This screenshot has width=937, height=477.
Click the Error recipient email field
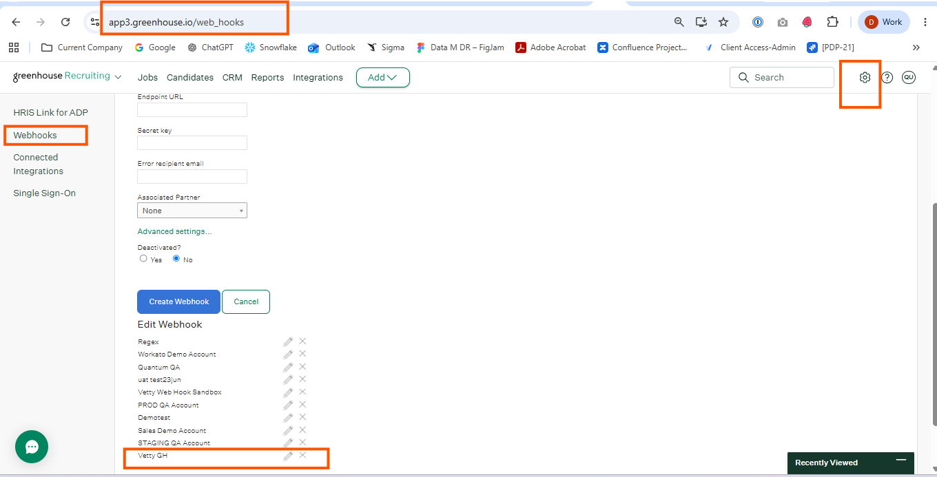click(x=192, y=176)
